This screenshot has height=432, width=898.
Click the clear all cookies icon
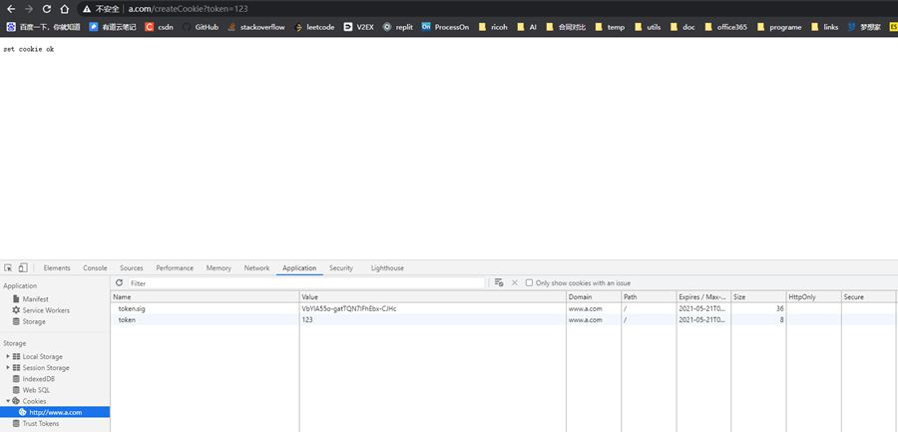(499, 283)
